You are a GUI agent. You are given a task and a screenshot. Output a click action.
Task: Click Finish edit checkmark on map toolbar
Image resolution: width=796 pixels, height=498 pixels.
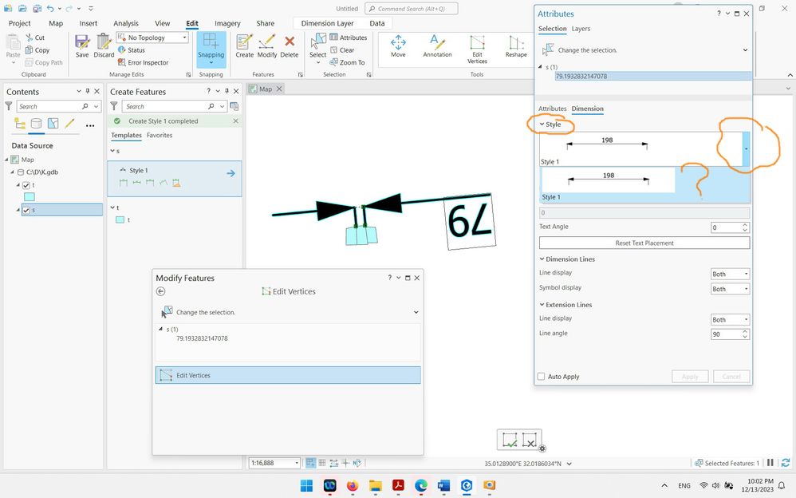509,440
